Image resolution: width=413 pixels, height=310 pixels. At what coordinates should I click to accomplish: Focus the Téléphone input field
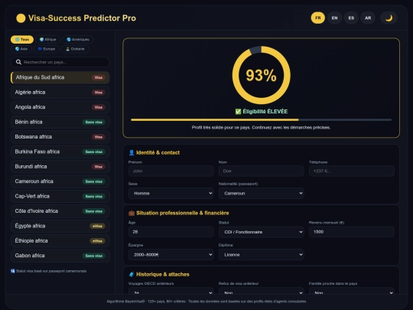tap(352, 171)
